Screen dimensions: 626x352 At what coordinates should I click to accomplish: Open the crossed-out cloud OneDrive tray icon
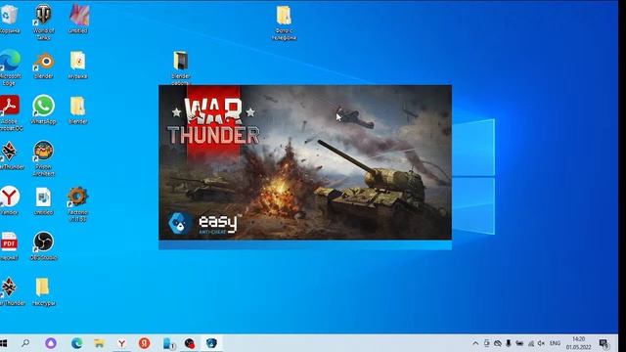coord(498,343)
